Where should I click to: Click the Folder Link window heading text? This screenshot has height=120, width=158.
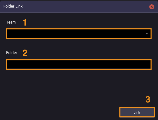click(x=13, y=6)
